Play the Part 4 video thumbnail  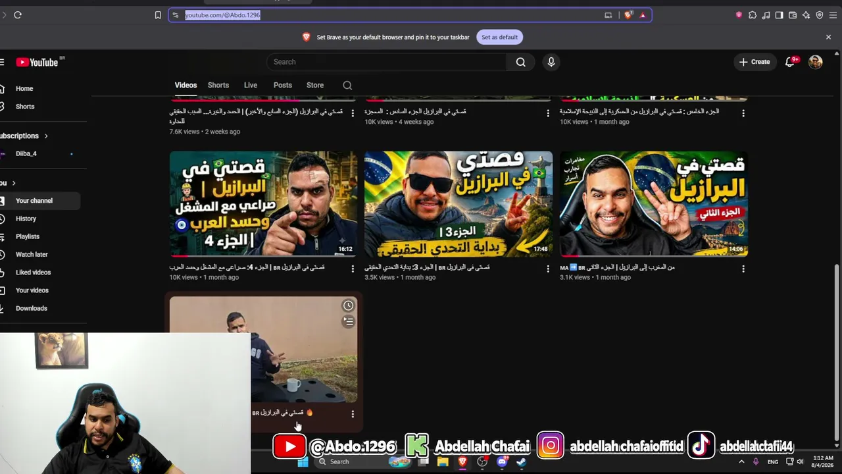click(x=263, y=204)
